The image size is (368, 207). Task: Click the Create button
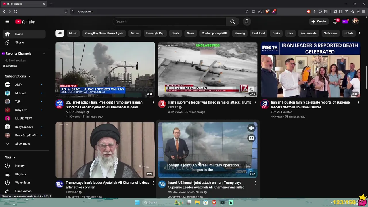[x=319, y=22]
